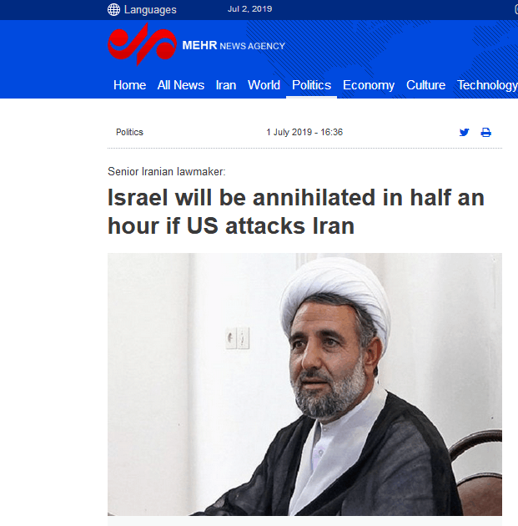
Task: Click the Jul 2, 2019 header date
Action: pos(249,9)
